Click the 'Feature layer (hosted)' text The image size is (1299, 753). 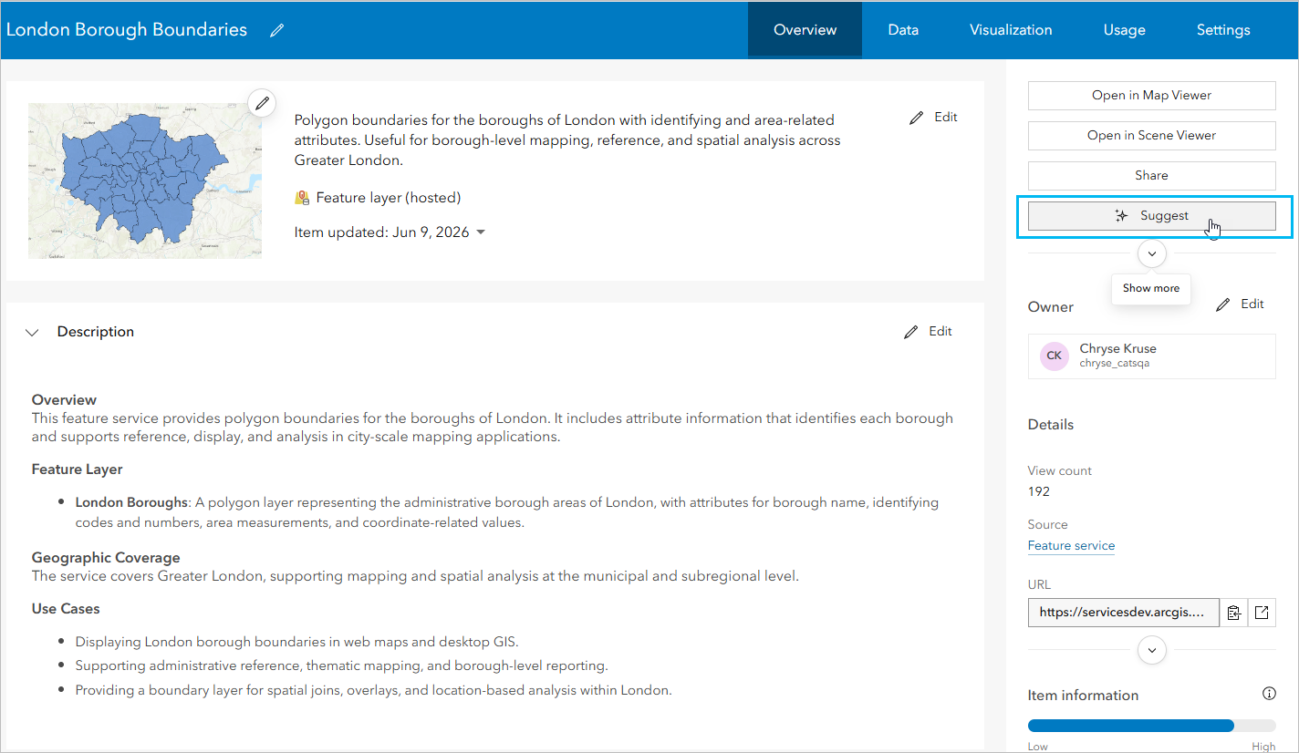coord(389,198)
